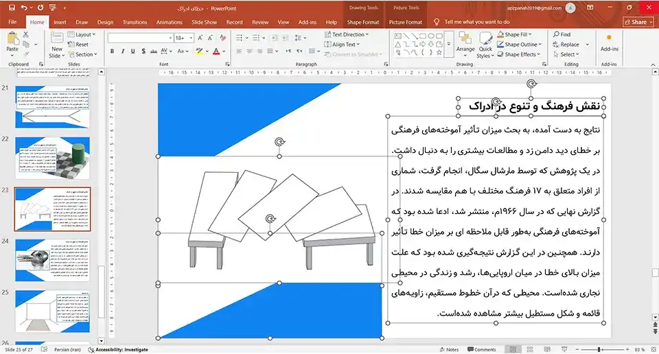Center the text
This screenshot has height=354, width=659.
click(x=250, y=51)
